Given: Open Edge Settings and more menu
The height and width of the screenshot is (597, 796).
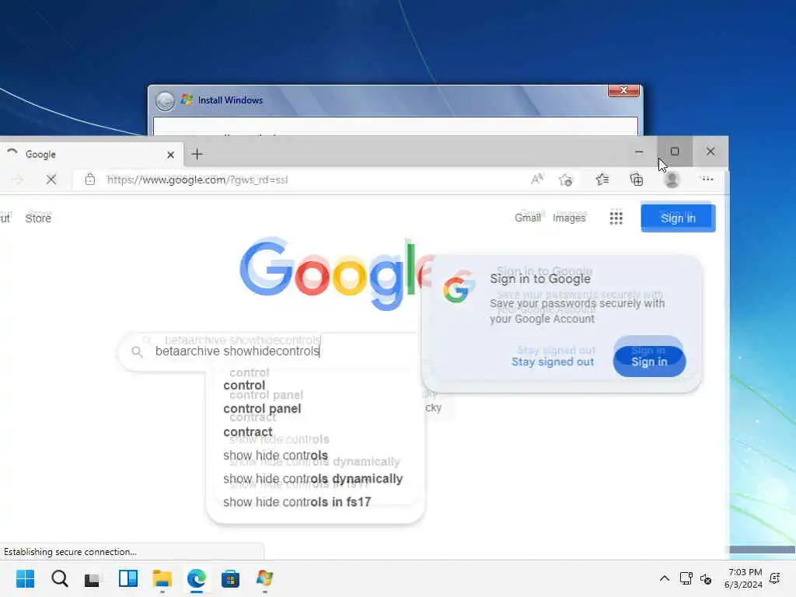Looking at the screenshot, I should coord(706,179).
